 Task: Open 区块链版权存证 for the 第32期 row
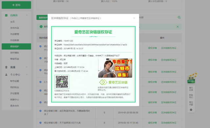pos(169,123)
